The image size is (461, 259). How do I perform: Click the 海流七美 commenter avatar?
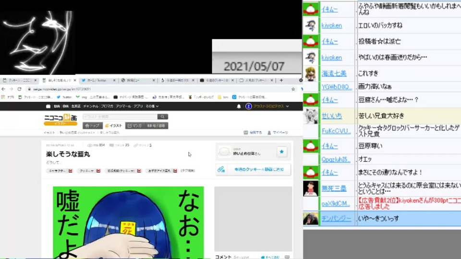pyautogui.click(x=311, y=73)
